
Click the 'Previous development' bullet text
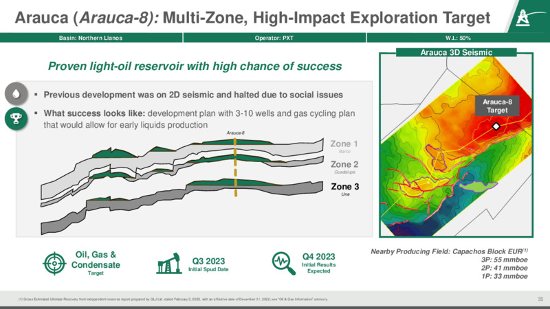(x=193, y=95)
